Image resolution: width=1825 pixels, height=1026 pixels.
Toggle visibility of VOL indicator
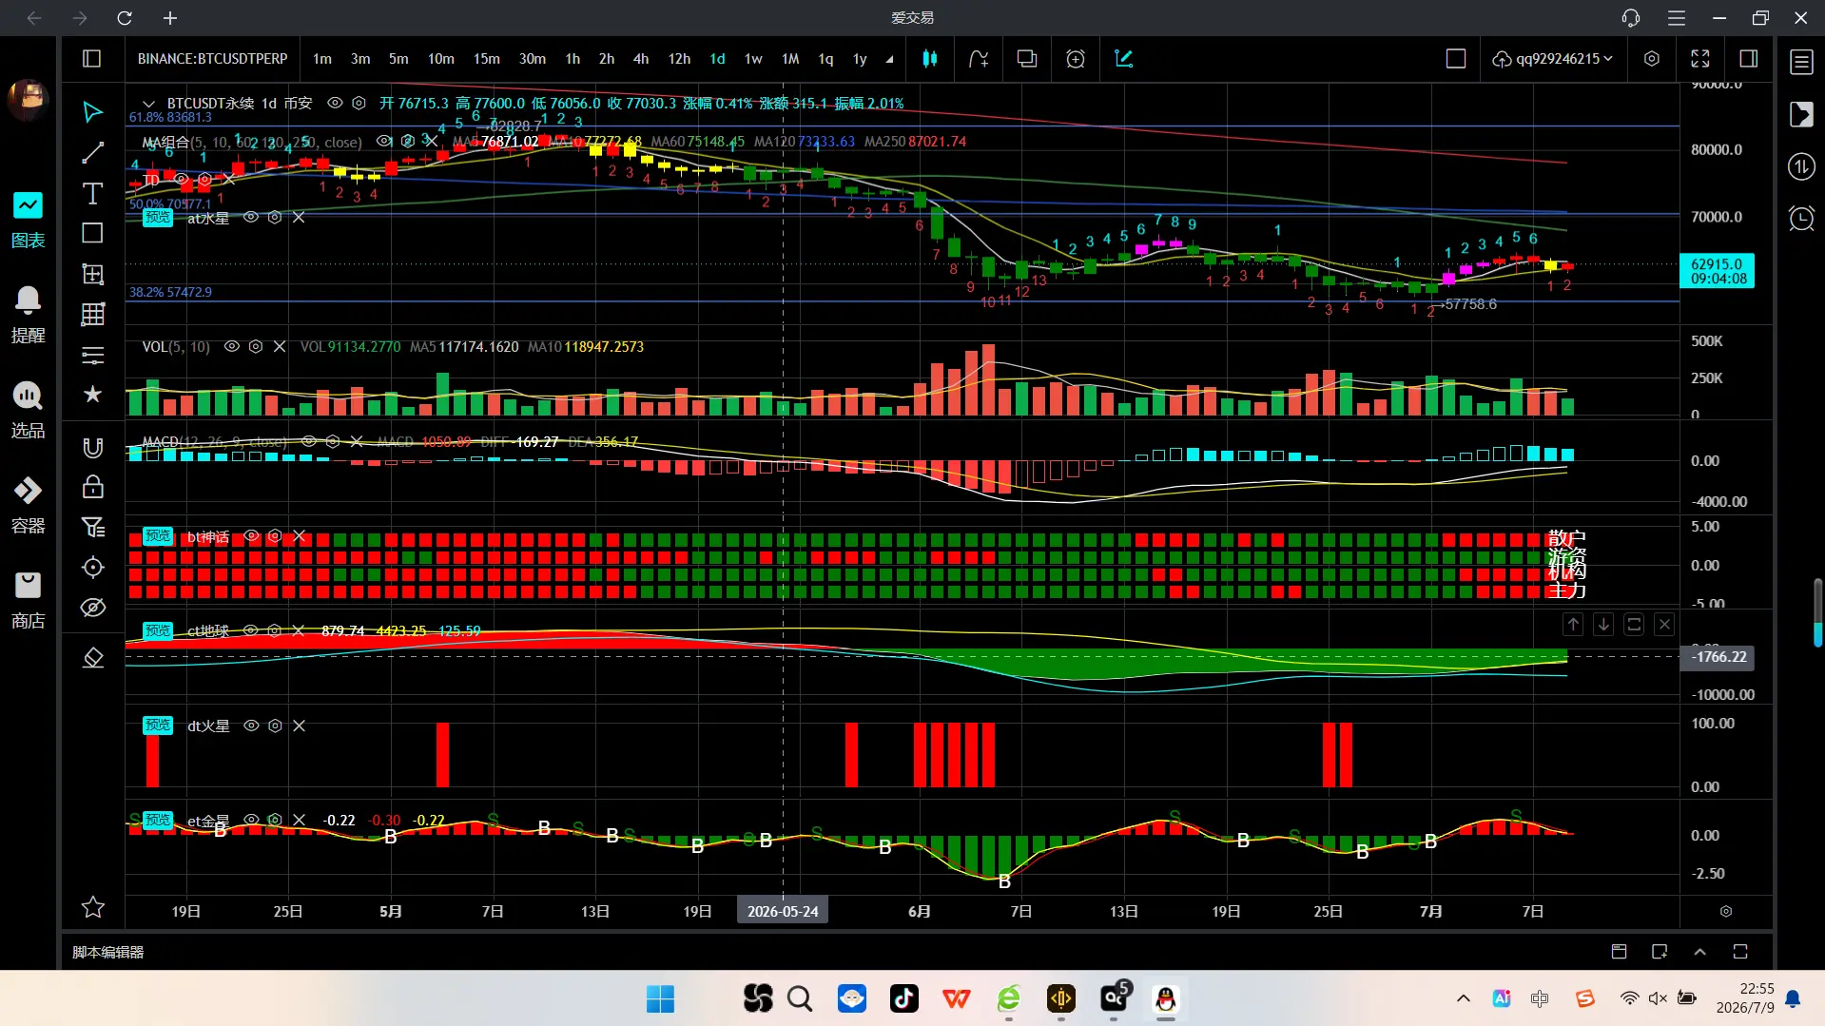click(x=231, y=347)
